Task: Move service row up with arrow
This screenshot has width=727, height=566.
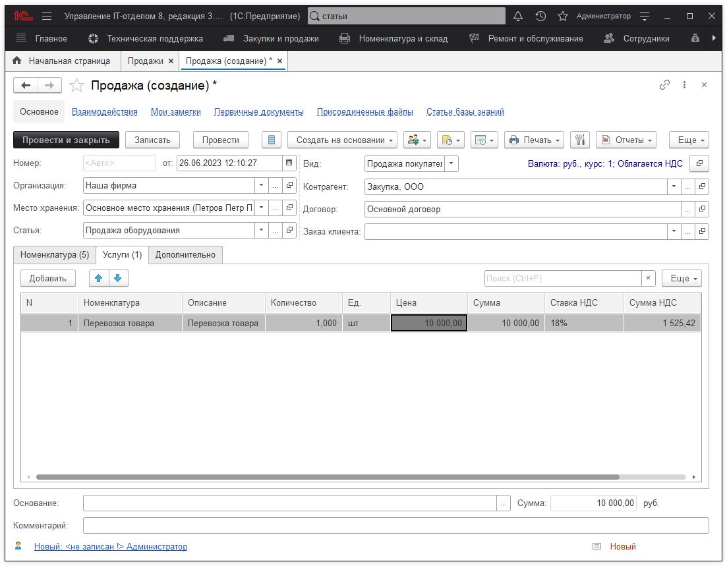Action: (x=99, y=278)
